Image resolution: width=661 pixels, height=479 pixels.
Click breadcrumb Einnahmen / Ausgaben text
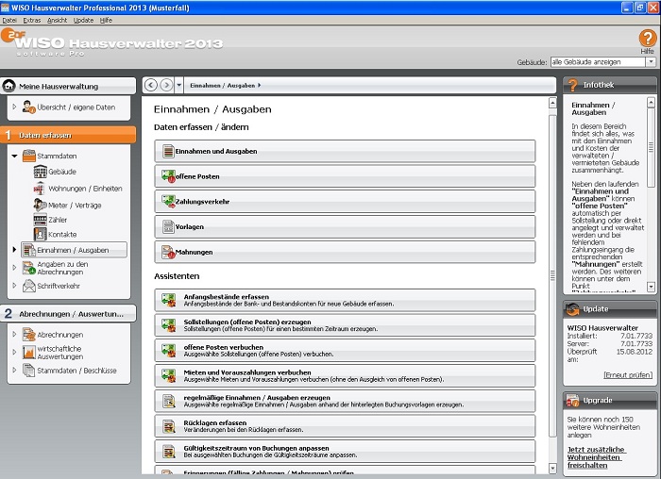[x=222, y=85]
